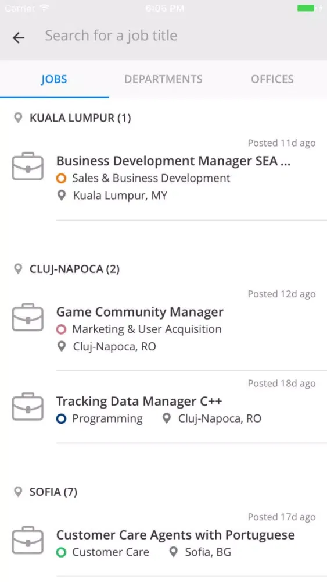
Task: Tap the location pin next to CLUJ-NAPOCA header
Action: coord(18,269)
